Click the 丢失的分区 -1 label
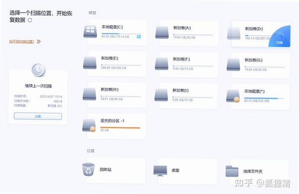Image resolution: width=299 pixels, height=194 pixels. 112,121
